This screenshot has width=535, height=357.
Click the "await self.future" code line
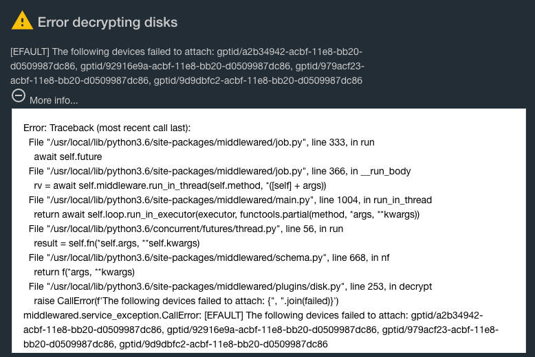[x=68, y=157]
